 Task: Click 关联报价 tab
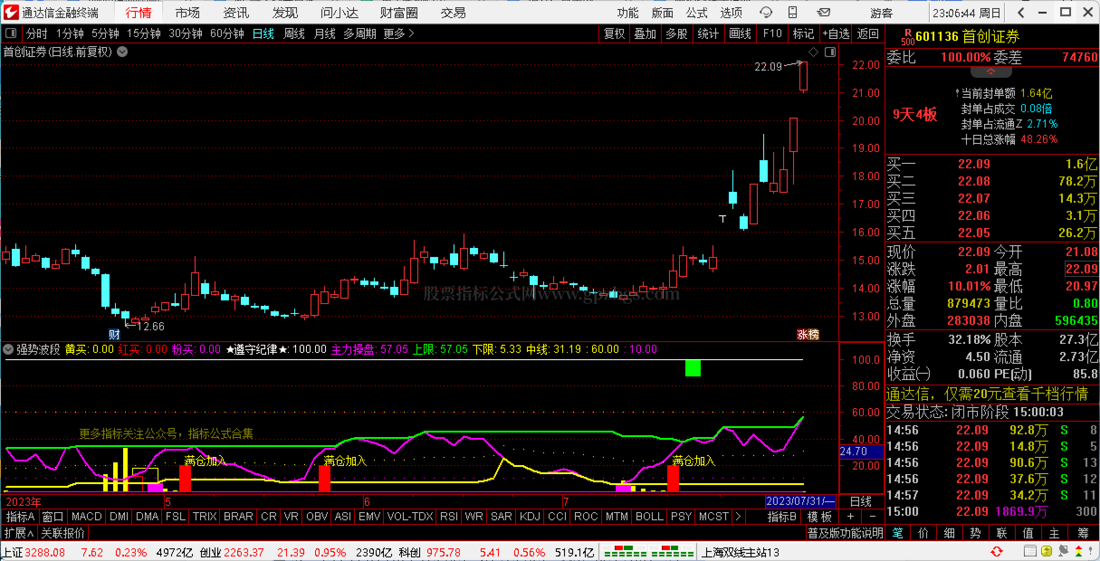click(x=63, y=533)
